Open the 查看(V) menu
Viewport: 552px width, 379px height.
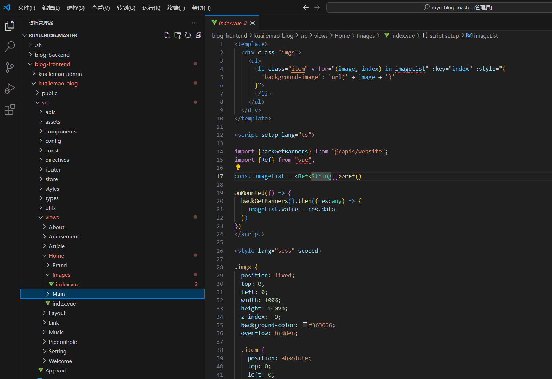[101, 8]
